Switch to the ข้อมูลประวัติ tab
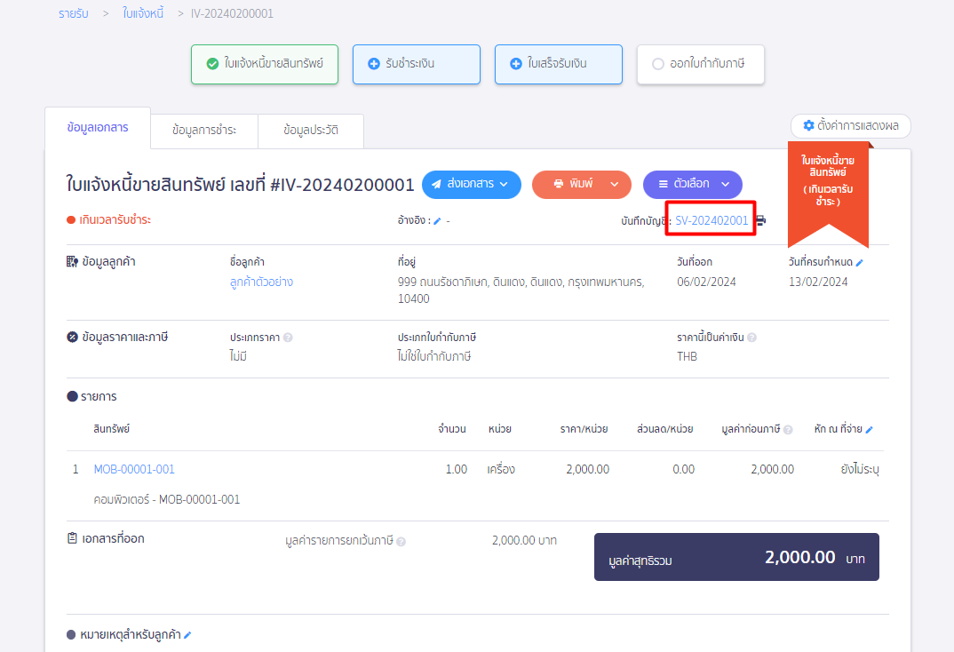Screen dimensions: 954x652 click(x=311, y=131)
